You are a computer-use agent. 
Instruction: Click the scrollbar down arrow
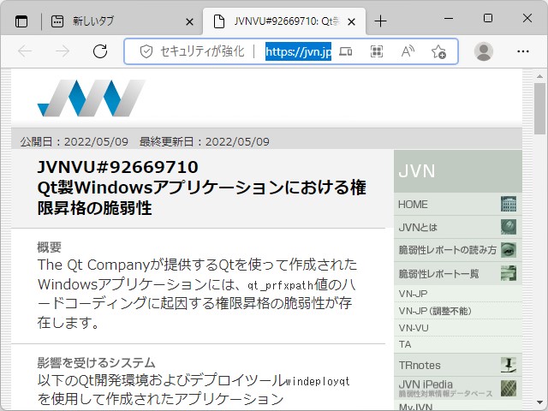click(x=539, y=402)
